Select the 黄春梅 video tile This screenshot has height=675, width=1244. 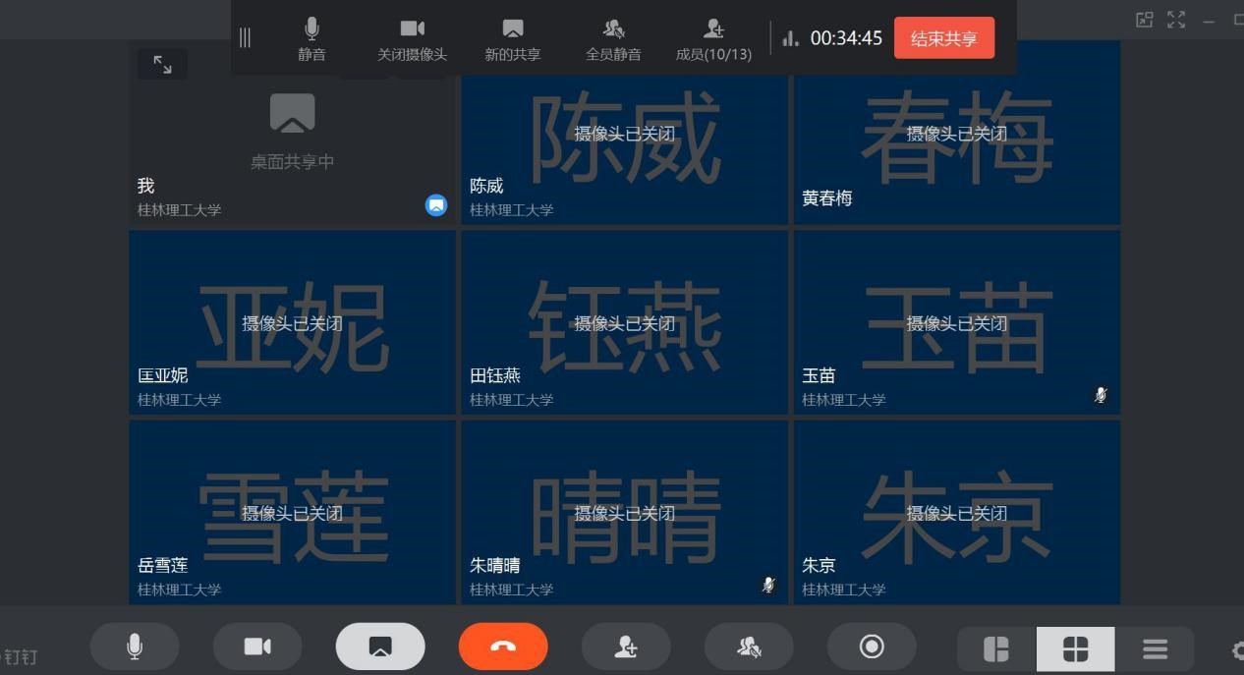[x=957, y=133]
